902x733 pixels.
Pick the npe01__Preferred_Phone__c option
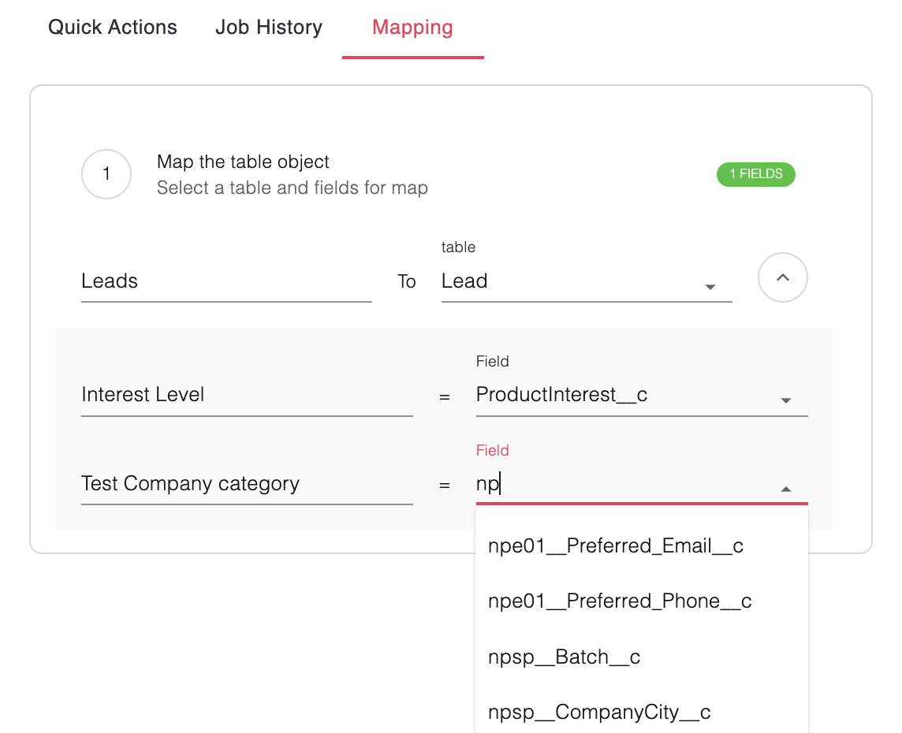[x=620, y=601]
